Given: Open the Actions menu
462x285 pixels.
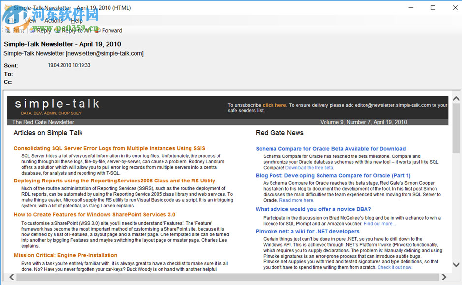Looking at the screenshot, I should click(54, 20).
